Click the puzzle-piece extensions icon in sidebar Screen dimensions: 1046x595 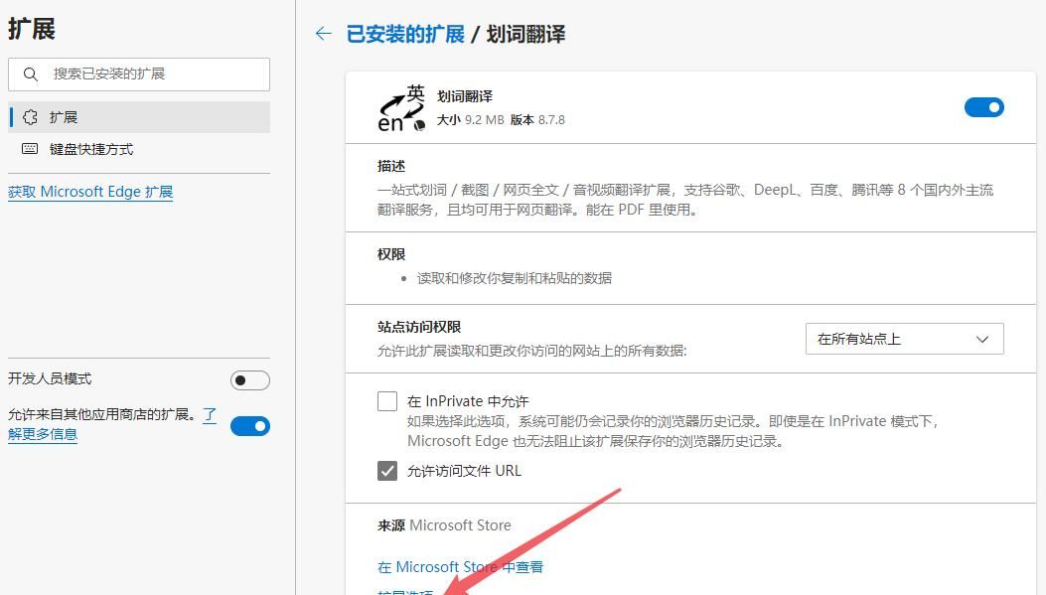click(x=31, y=116)
